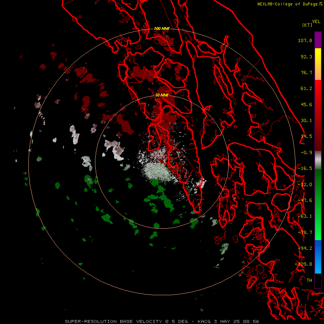Click the TH legend label

[309, 280]
